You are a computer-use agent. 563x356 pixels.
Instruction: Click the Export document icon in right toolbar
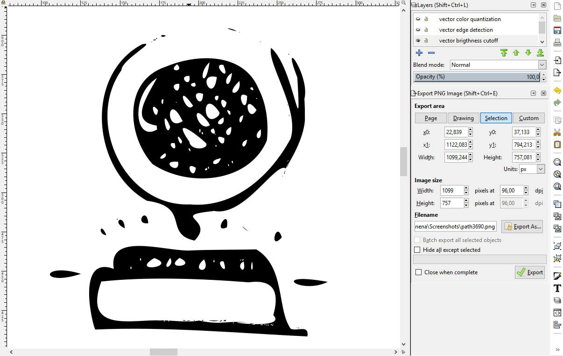pyautogui.click(x=557, y=72)
